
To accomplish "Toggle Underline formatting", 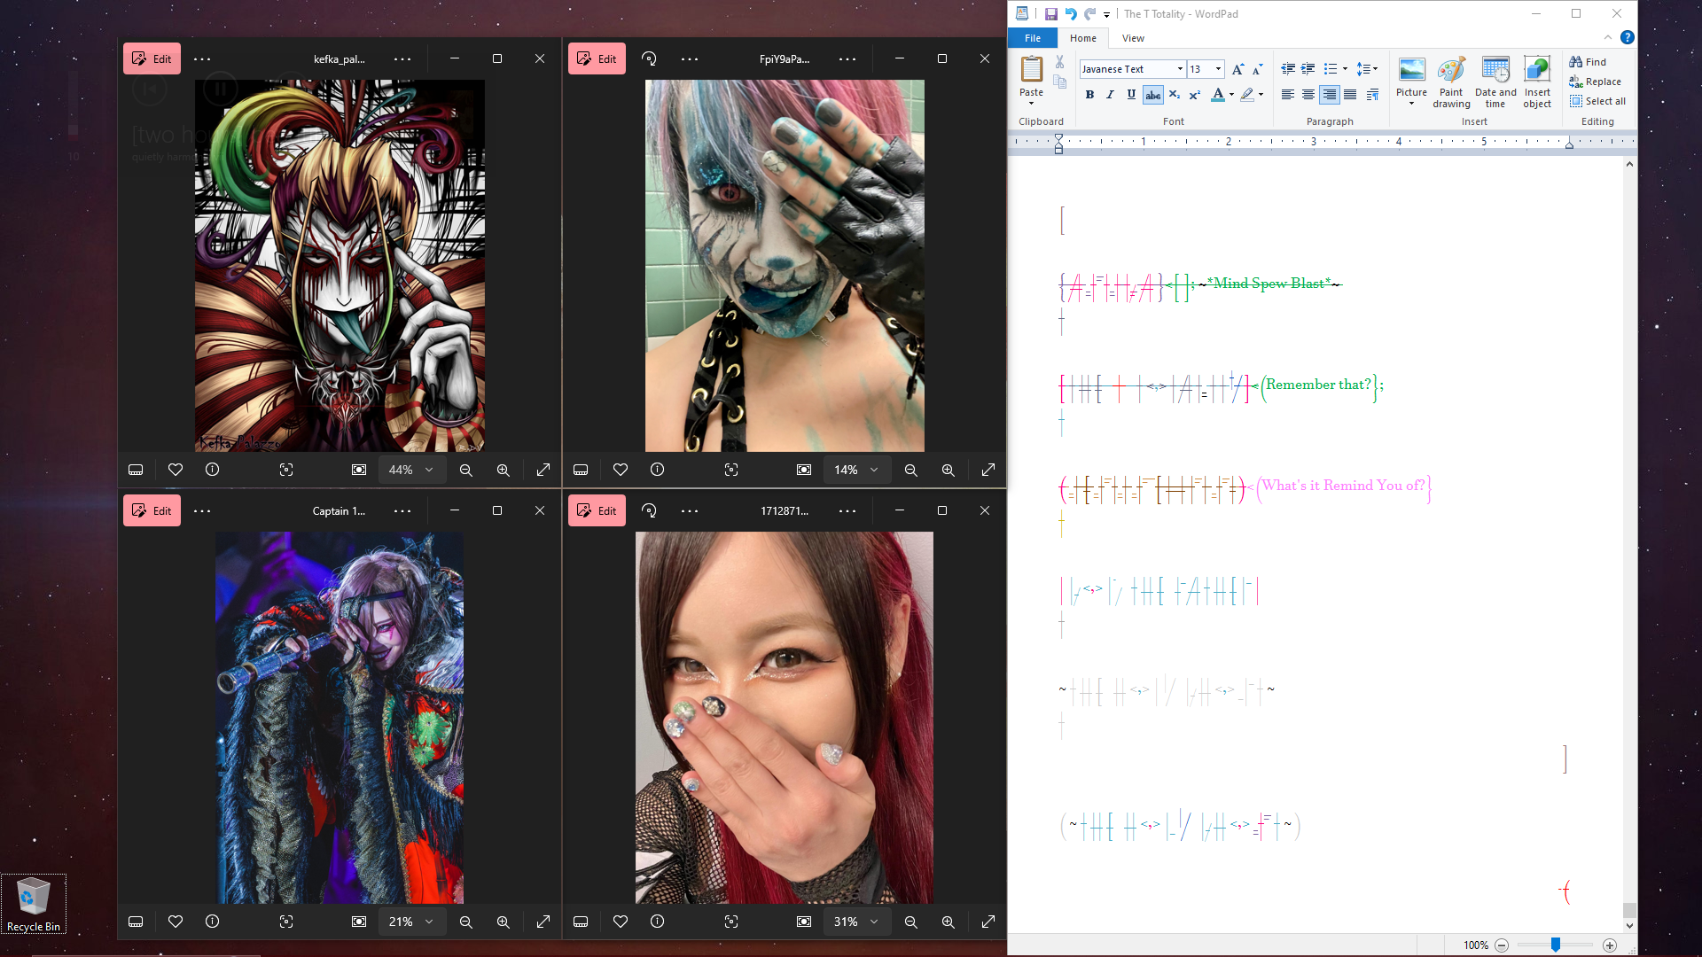I will click(1131, 95).
